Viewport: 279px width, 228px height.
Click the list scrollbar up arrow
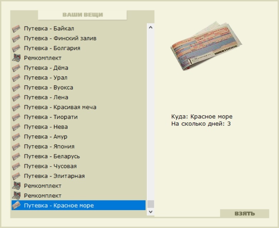click(x=151, y=28)
